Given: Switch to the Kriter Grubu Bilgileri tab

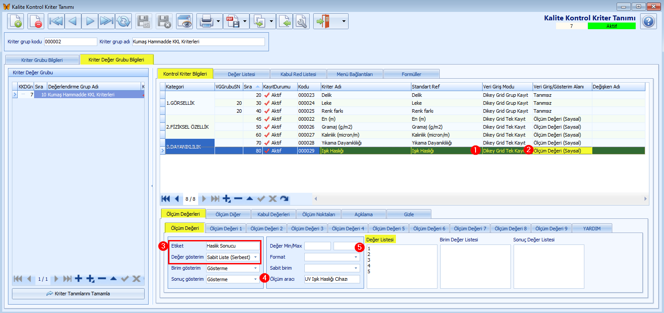Looking at the screenshot, I should 42,60.
